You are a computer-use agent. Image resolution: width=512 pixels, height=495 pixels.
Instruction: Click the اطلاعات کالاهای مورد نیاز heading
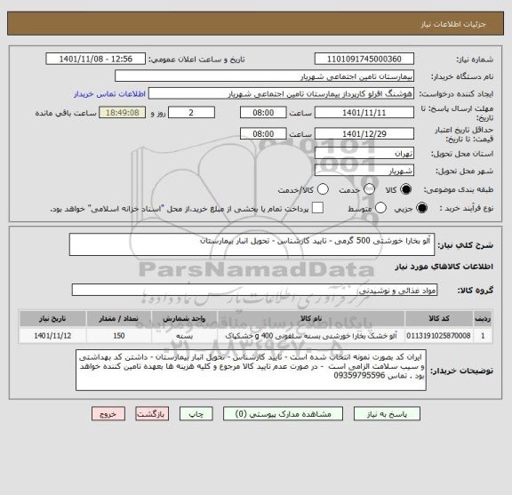pos(444,267)
